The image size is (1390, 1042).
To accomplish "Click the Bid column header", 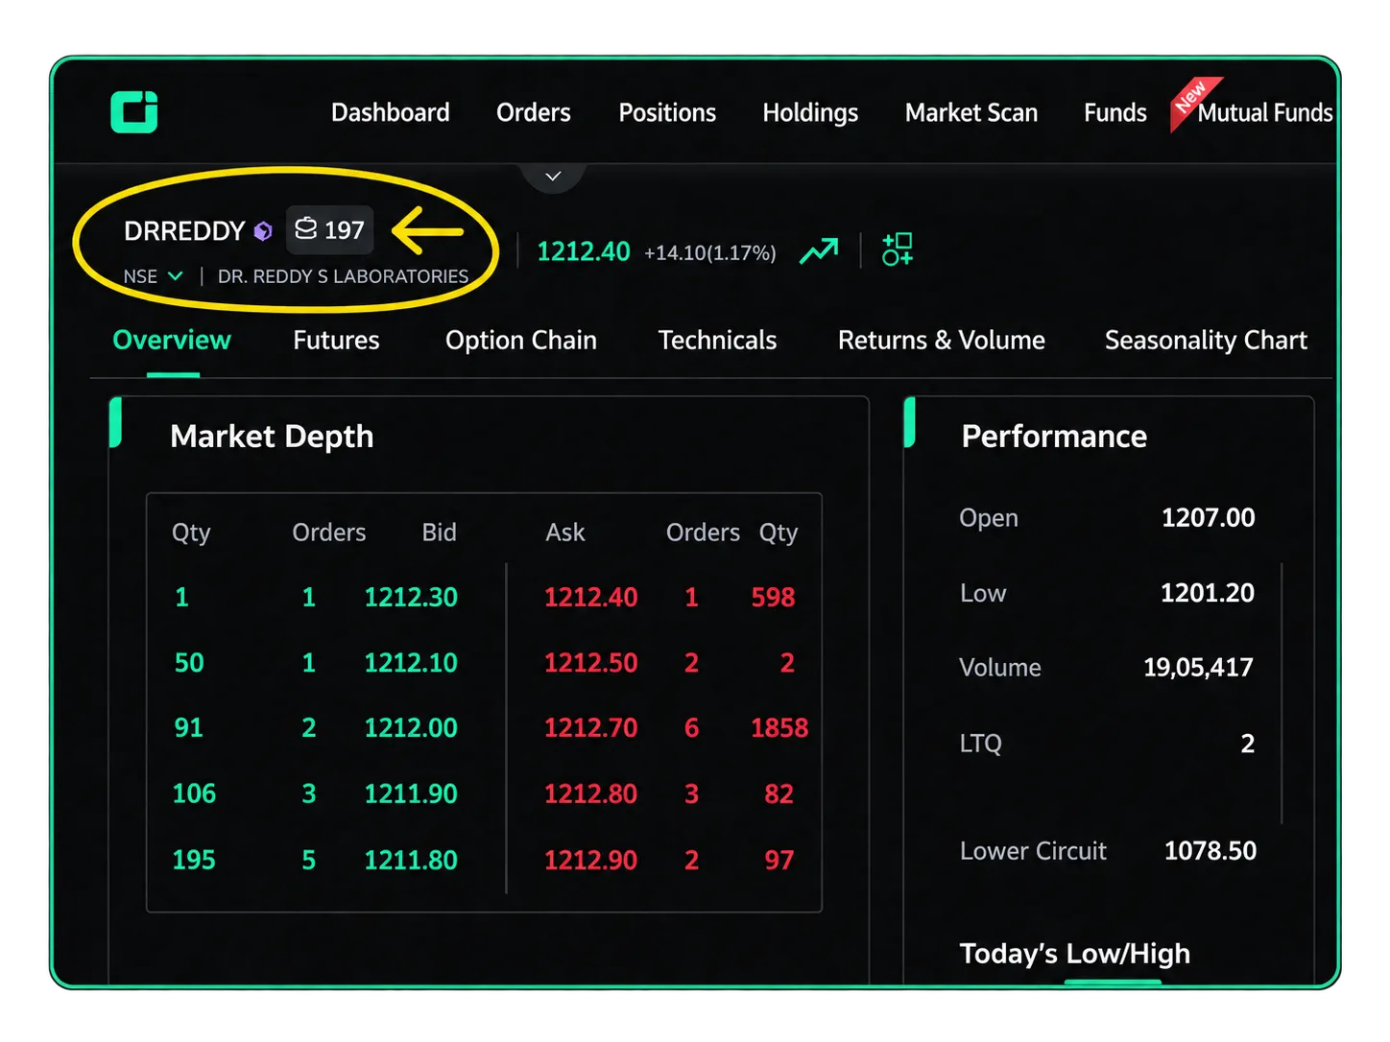I will click(440, 533).
